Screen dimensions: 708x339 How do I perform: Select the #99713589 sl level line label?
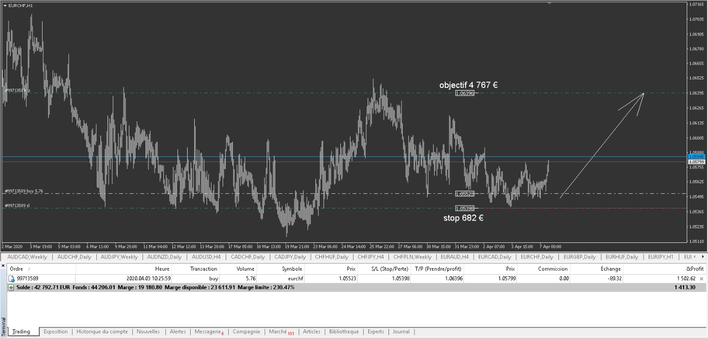(x=17, y=205)
